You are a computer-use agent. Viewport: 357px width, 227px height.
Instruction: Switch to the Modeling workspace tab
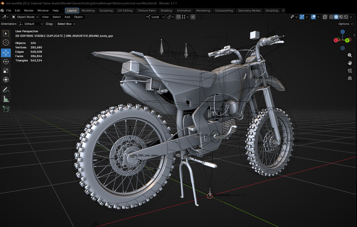tap(88, 10)
